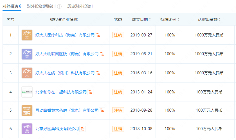Click 注销 status tag in row 3
The width and height of the screenshot is (236, 140).
pyautogui.click(x=118, y=73)
